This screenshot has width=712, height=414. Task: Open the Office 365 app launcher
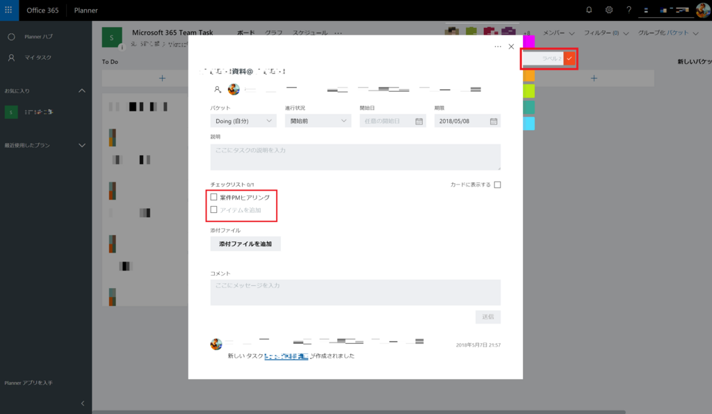pyautogui.click(x=8, y=10)
